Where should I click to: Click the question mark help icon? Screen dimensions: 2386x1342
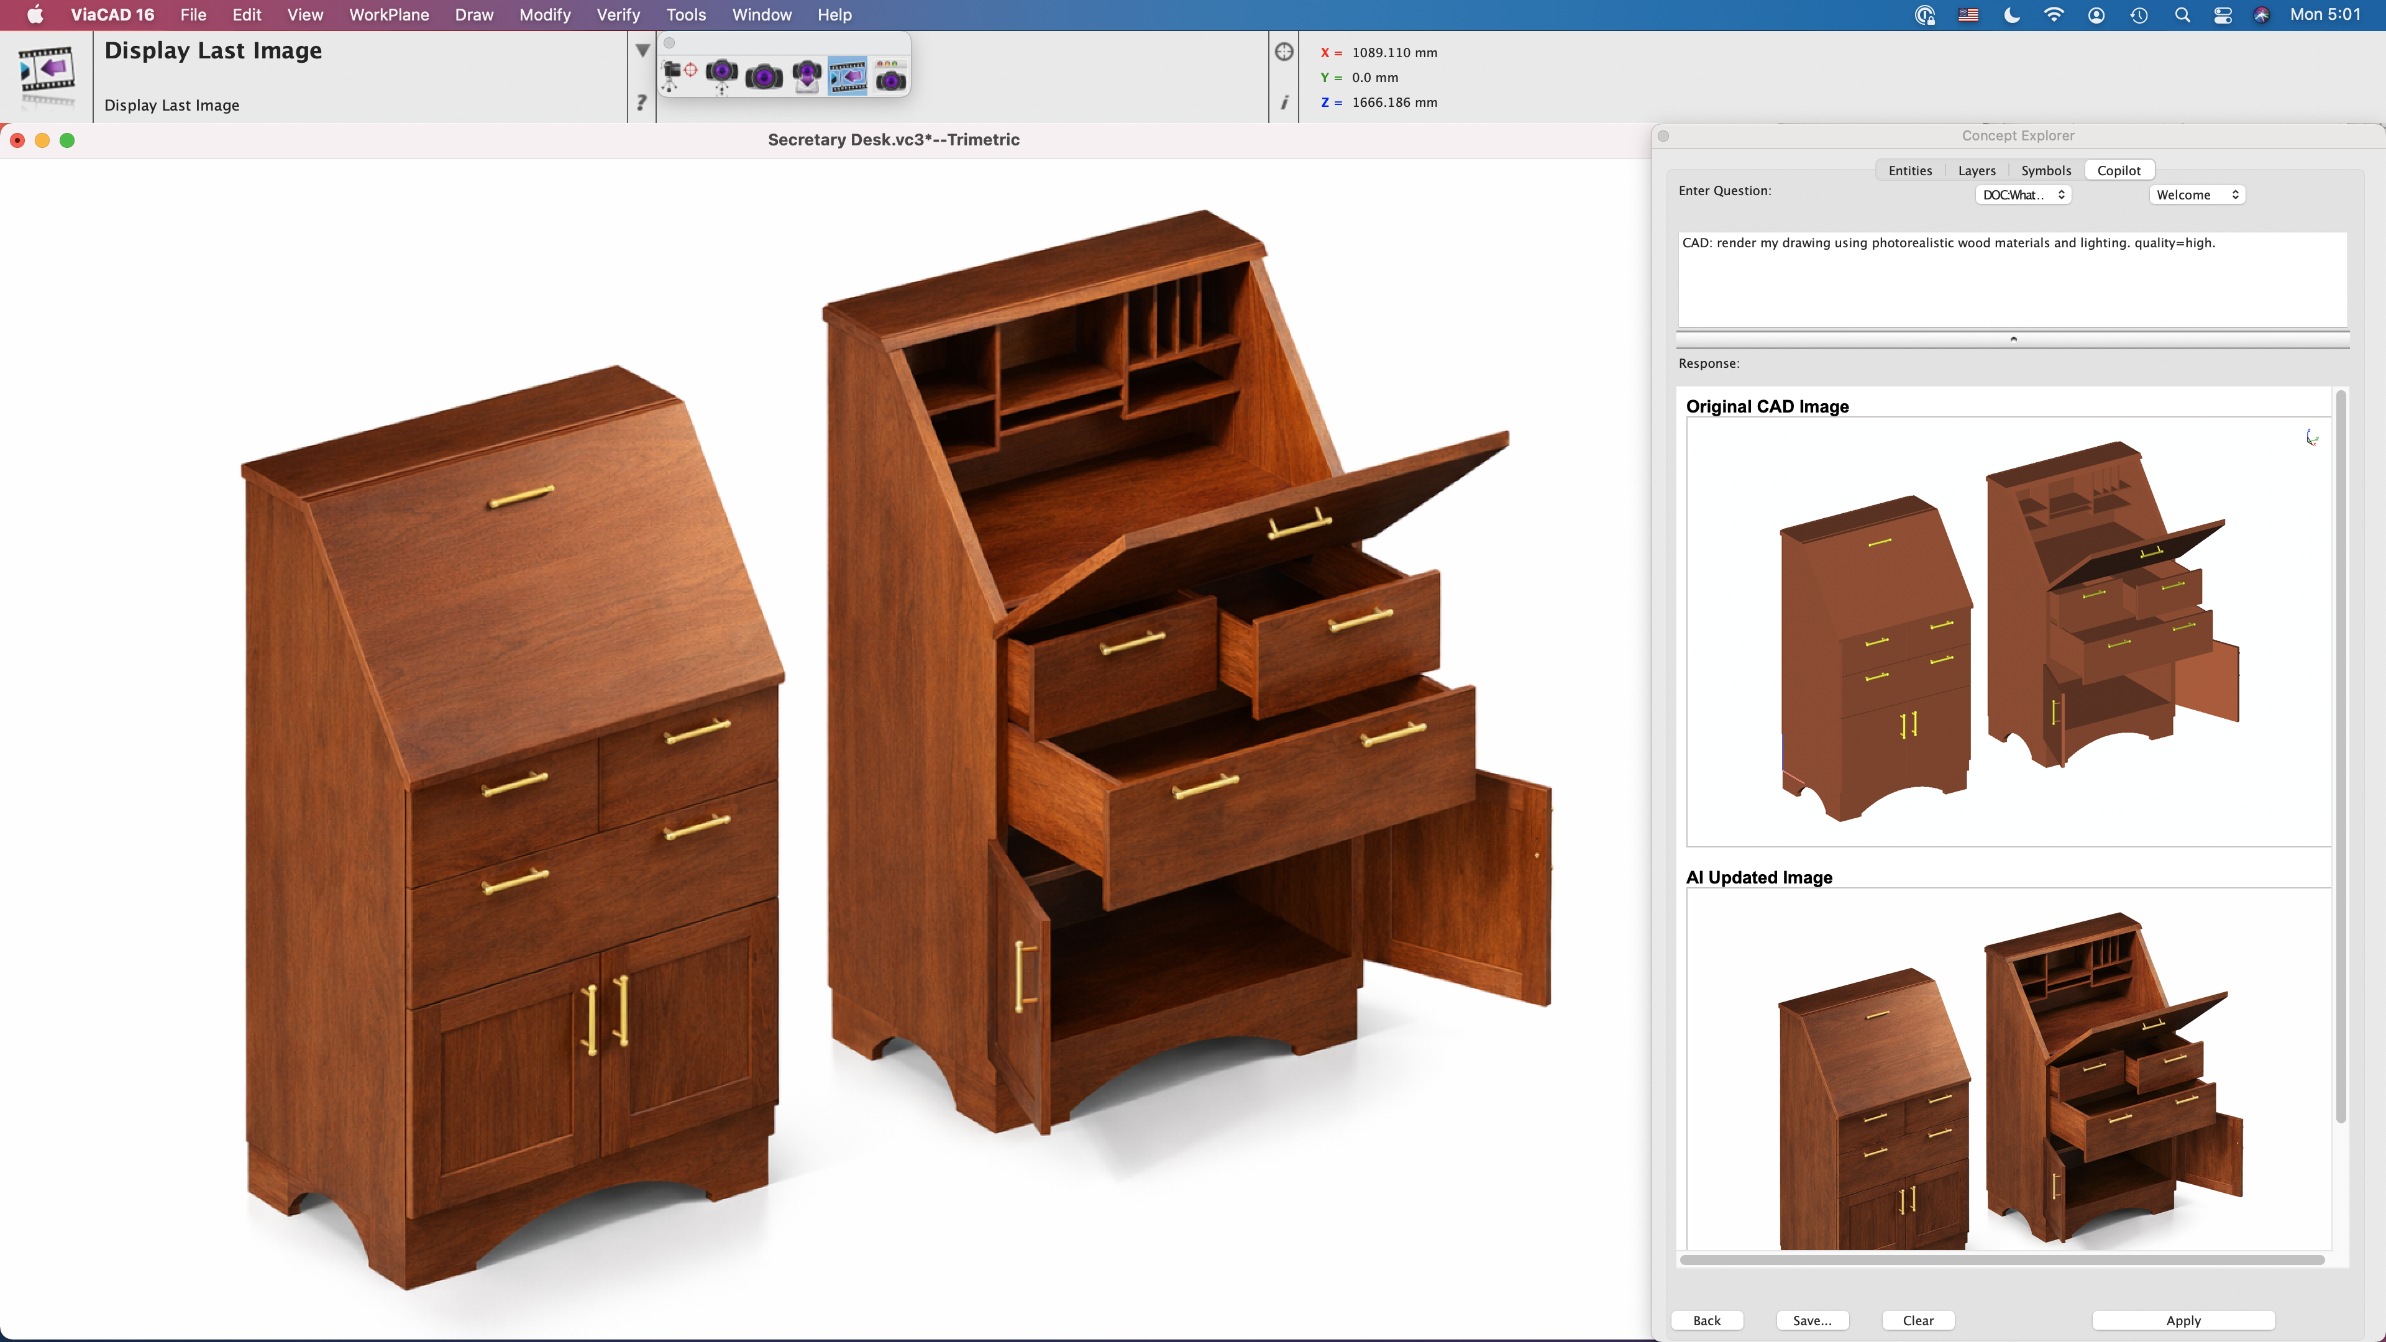point(641,102)
